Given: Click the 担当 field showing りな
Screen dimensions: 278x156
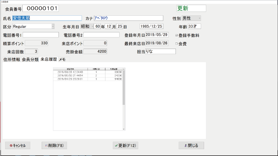Looking at the screenshot, I should pyautogui.click(x=161, y=52).
